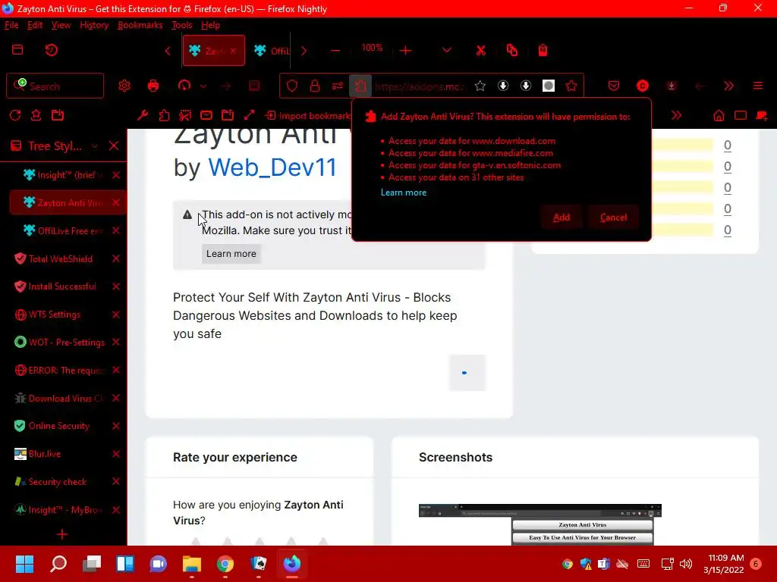Open Google Chrome from taskbar
Image resolution: width=777 pixels, height=582 pixels.
click(x=225, y=564)
